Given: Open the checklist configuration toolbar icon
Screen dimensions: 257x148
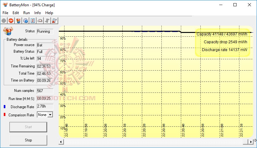Looking at the screenshot, I should 33,21.
